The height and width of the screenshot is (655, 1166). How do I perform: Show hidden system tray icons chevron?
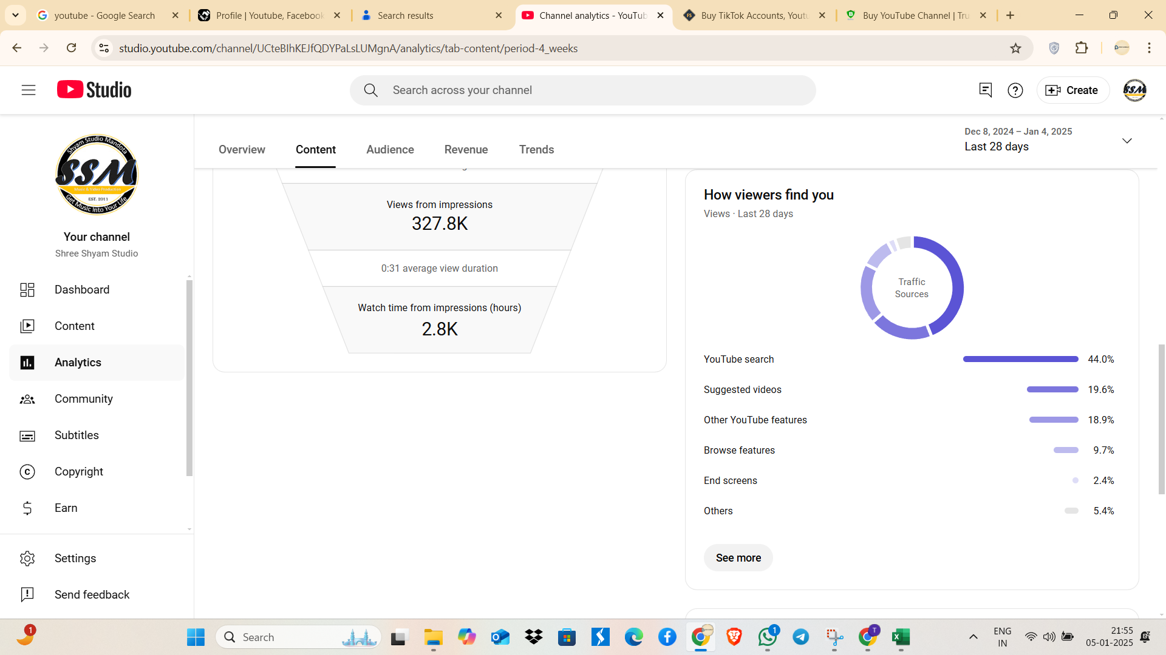click(x=973, y=637)
